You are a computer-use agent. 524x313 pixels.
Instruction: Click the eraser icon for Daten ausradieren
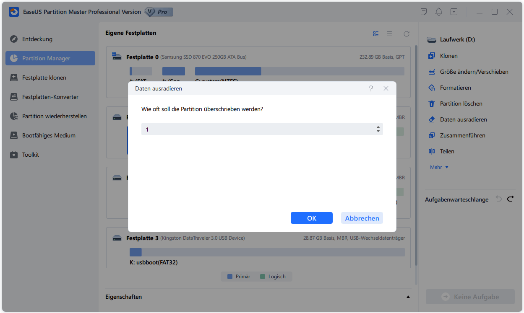coord(432,119)
